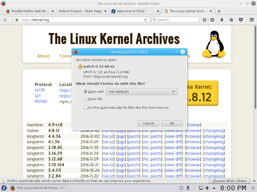Click Choose What I Share button

pos(229,181)
